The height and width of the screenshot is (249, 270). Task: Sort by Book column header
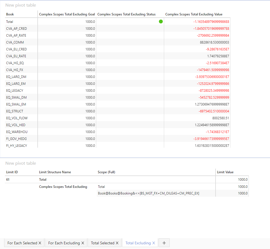(10, 14)
